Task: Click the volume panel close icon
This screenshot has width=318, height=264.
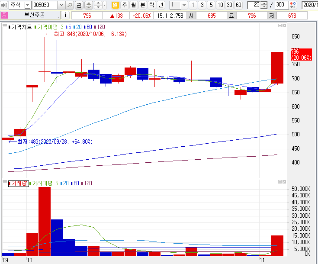Action: (x=284, y=182)
